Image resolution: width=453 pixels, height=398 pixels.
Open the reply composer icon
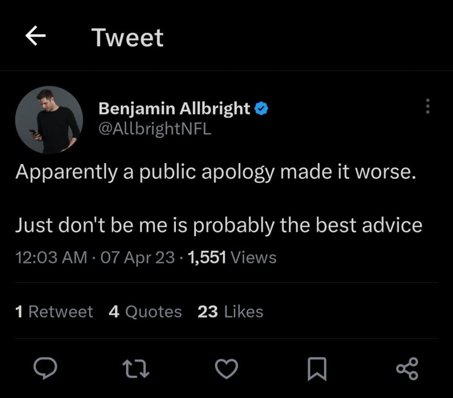click(47, 368)
